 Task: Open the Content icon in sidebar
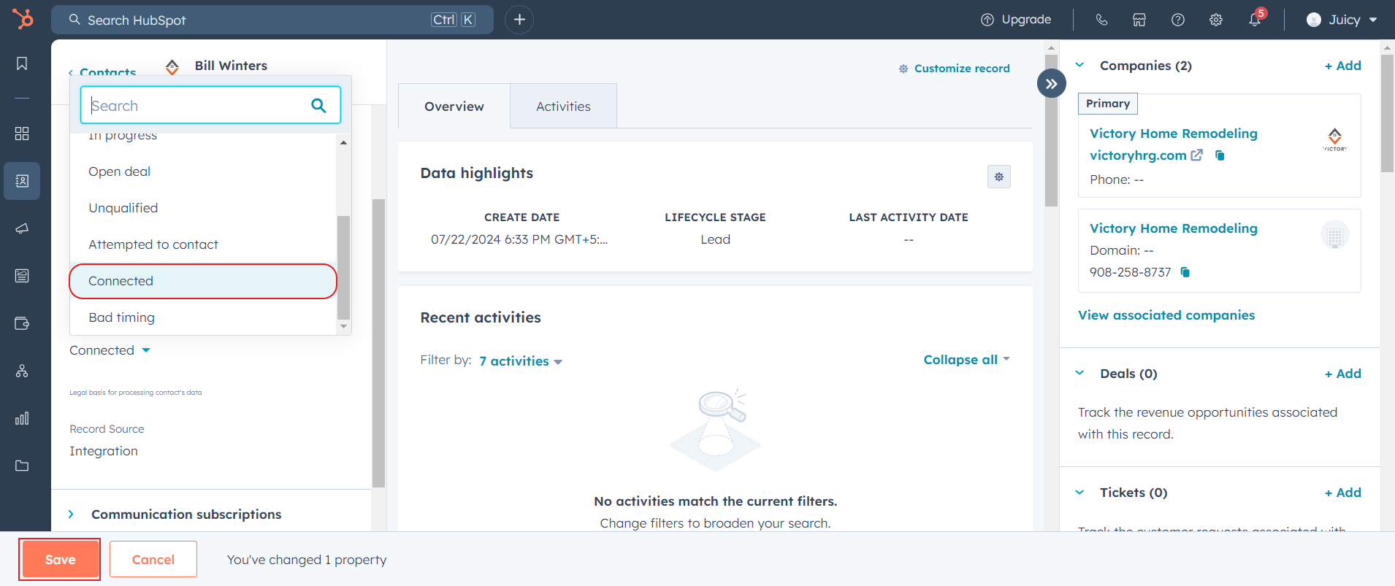click(22, 276)
